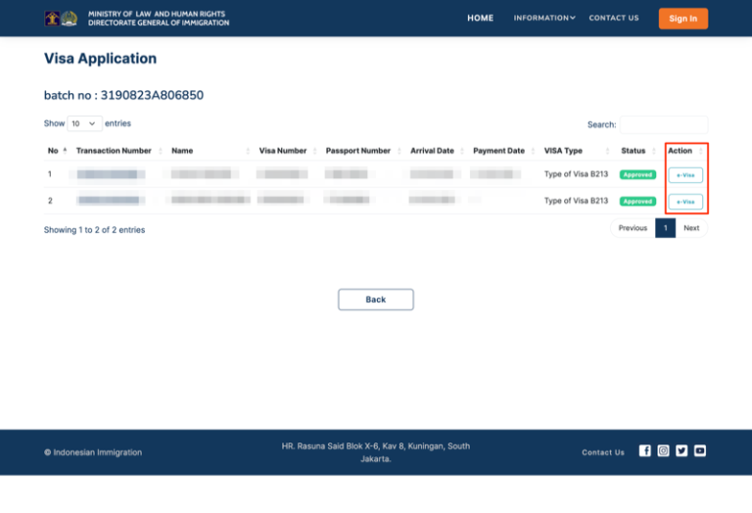Click the ministry logo in header

pos(61,19)
